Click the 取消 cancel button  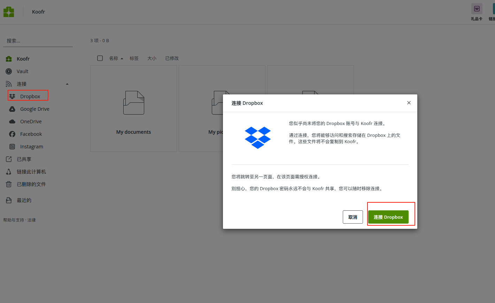click(x=353, y=217)
